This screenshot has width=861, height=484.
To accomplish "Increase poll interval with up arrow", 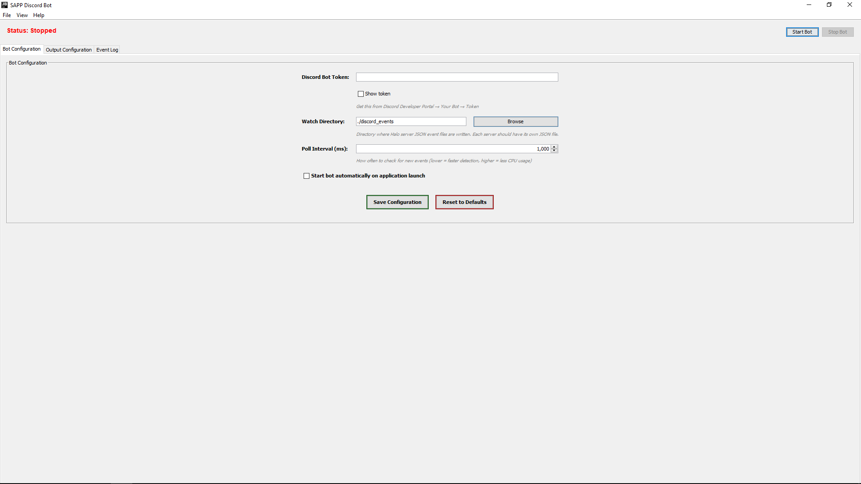I will 554,147.
